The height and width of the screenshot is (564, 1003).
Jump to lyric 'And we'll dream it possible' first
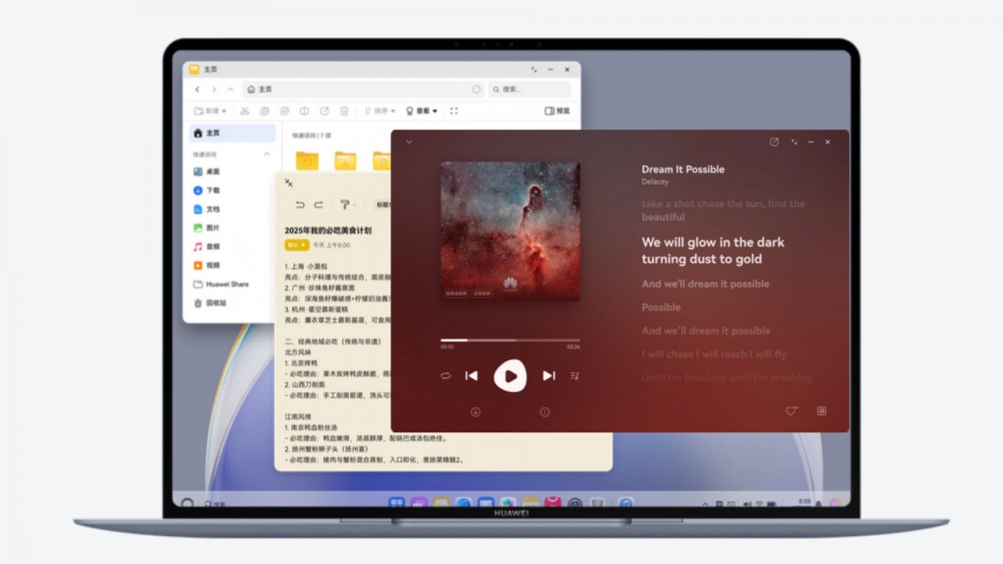(705, 284)
